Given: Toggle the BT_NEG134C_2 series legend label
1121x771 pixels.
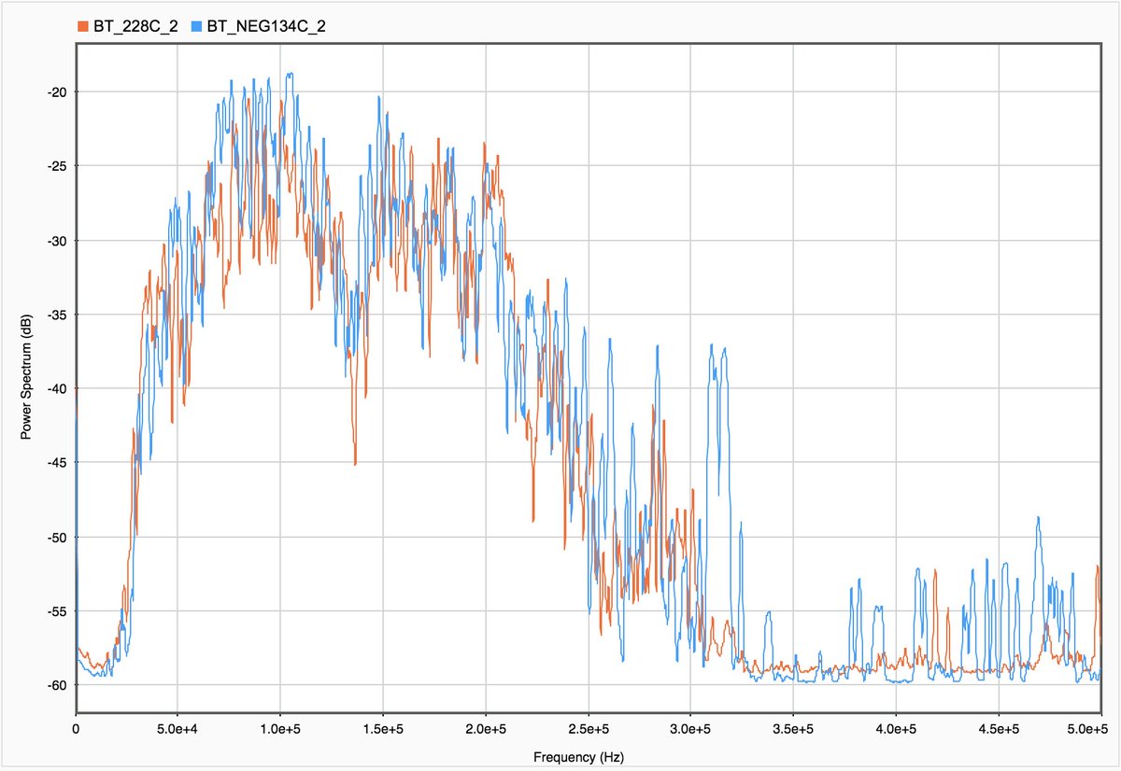Looking at the screenshot, I should coord(266,26).
